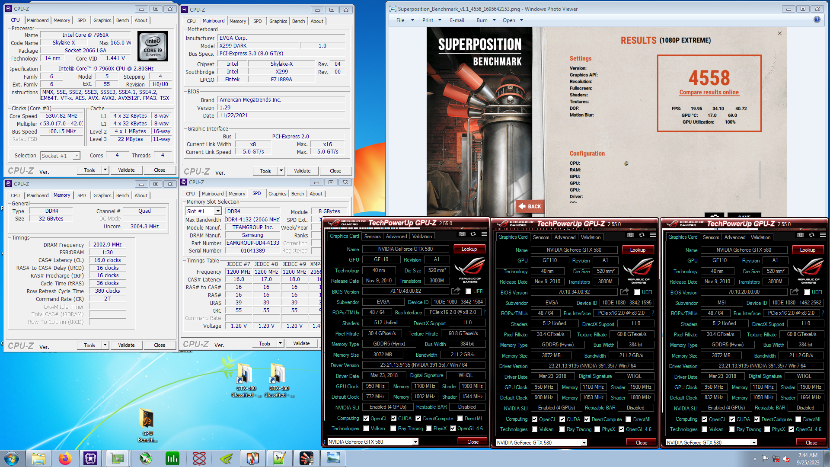This screenshot has height=467, width=830.
Task: Open the Socket #1 selection dropdown in CPU-Z
Action: click(77, 156)
